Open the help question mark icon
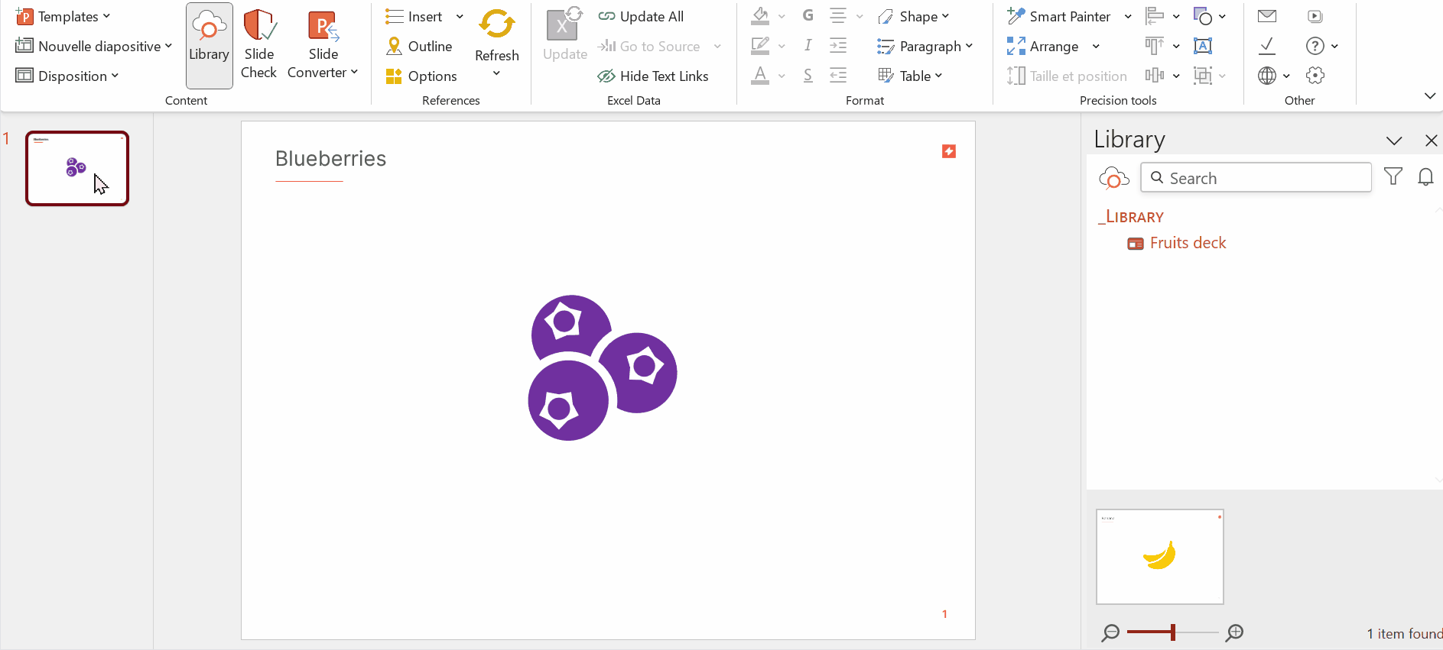This screenshot has height=650, width=1443. click(x=1315, y=45)
